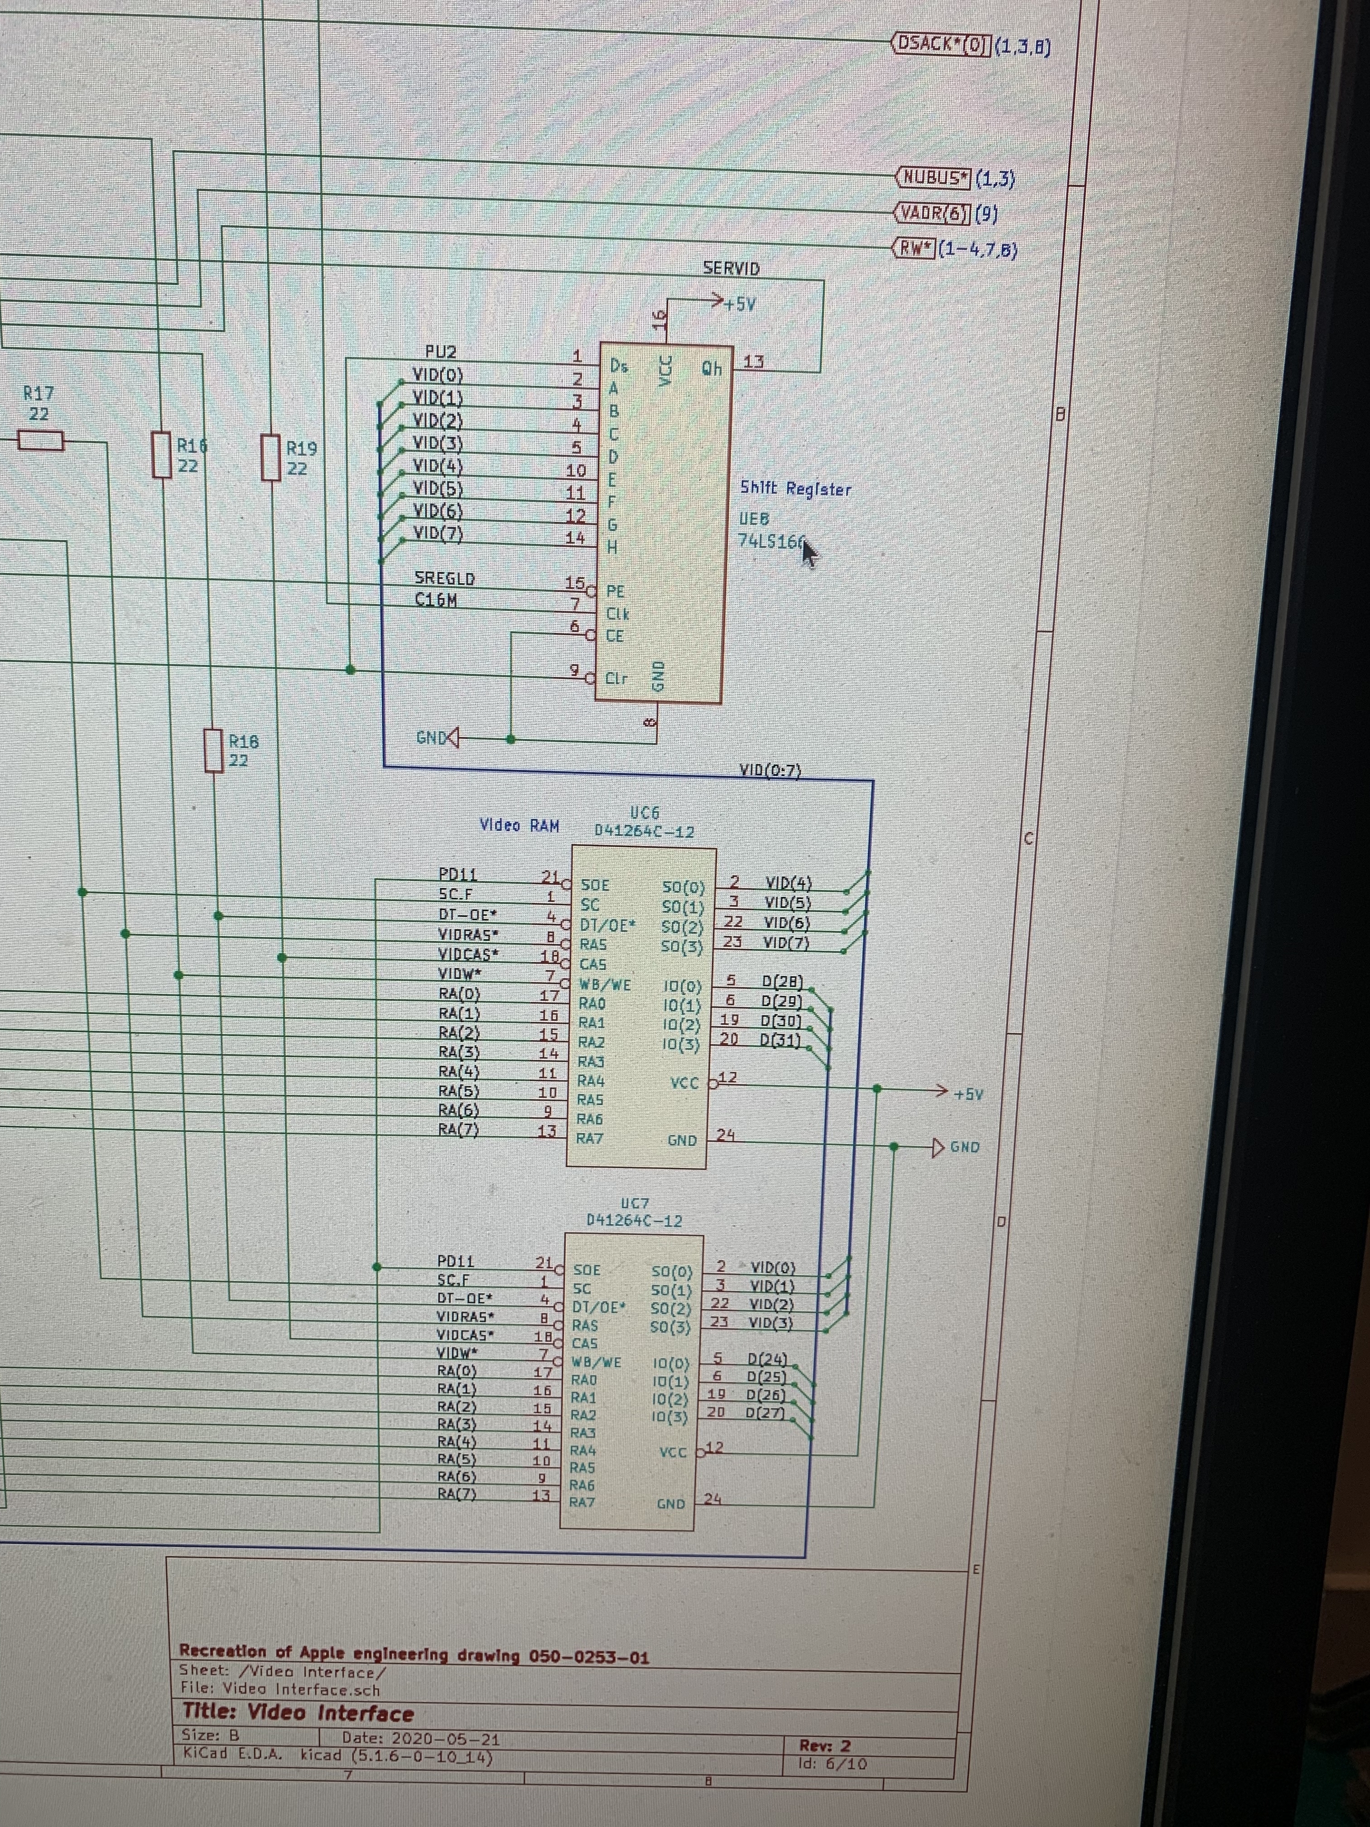Click VIDCAS* label at UC6 CAS pin

coord(469,954)
